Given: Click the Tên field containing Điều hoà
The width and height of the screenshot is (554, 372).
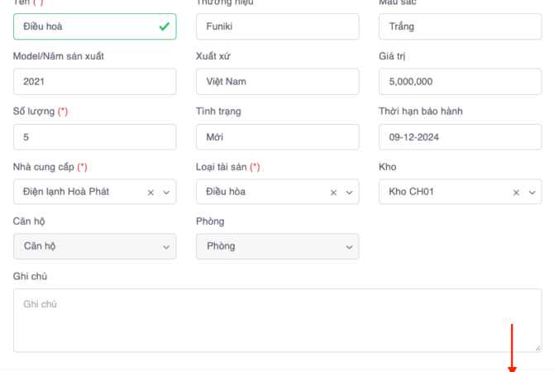Looking at the screenshot, I should [83, 26].
